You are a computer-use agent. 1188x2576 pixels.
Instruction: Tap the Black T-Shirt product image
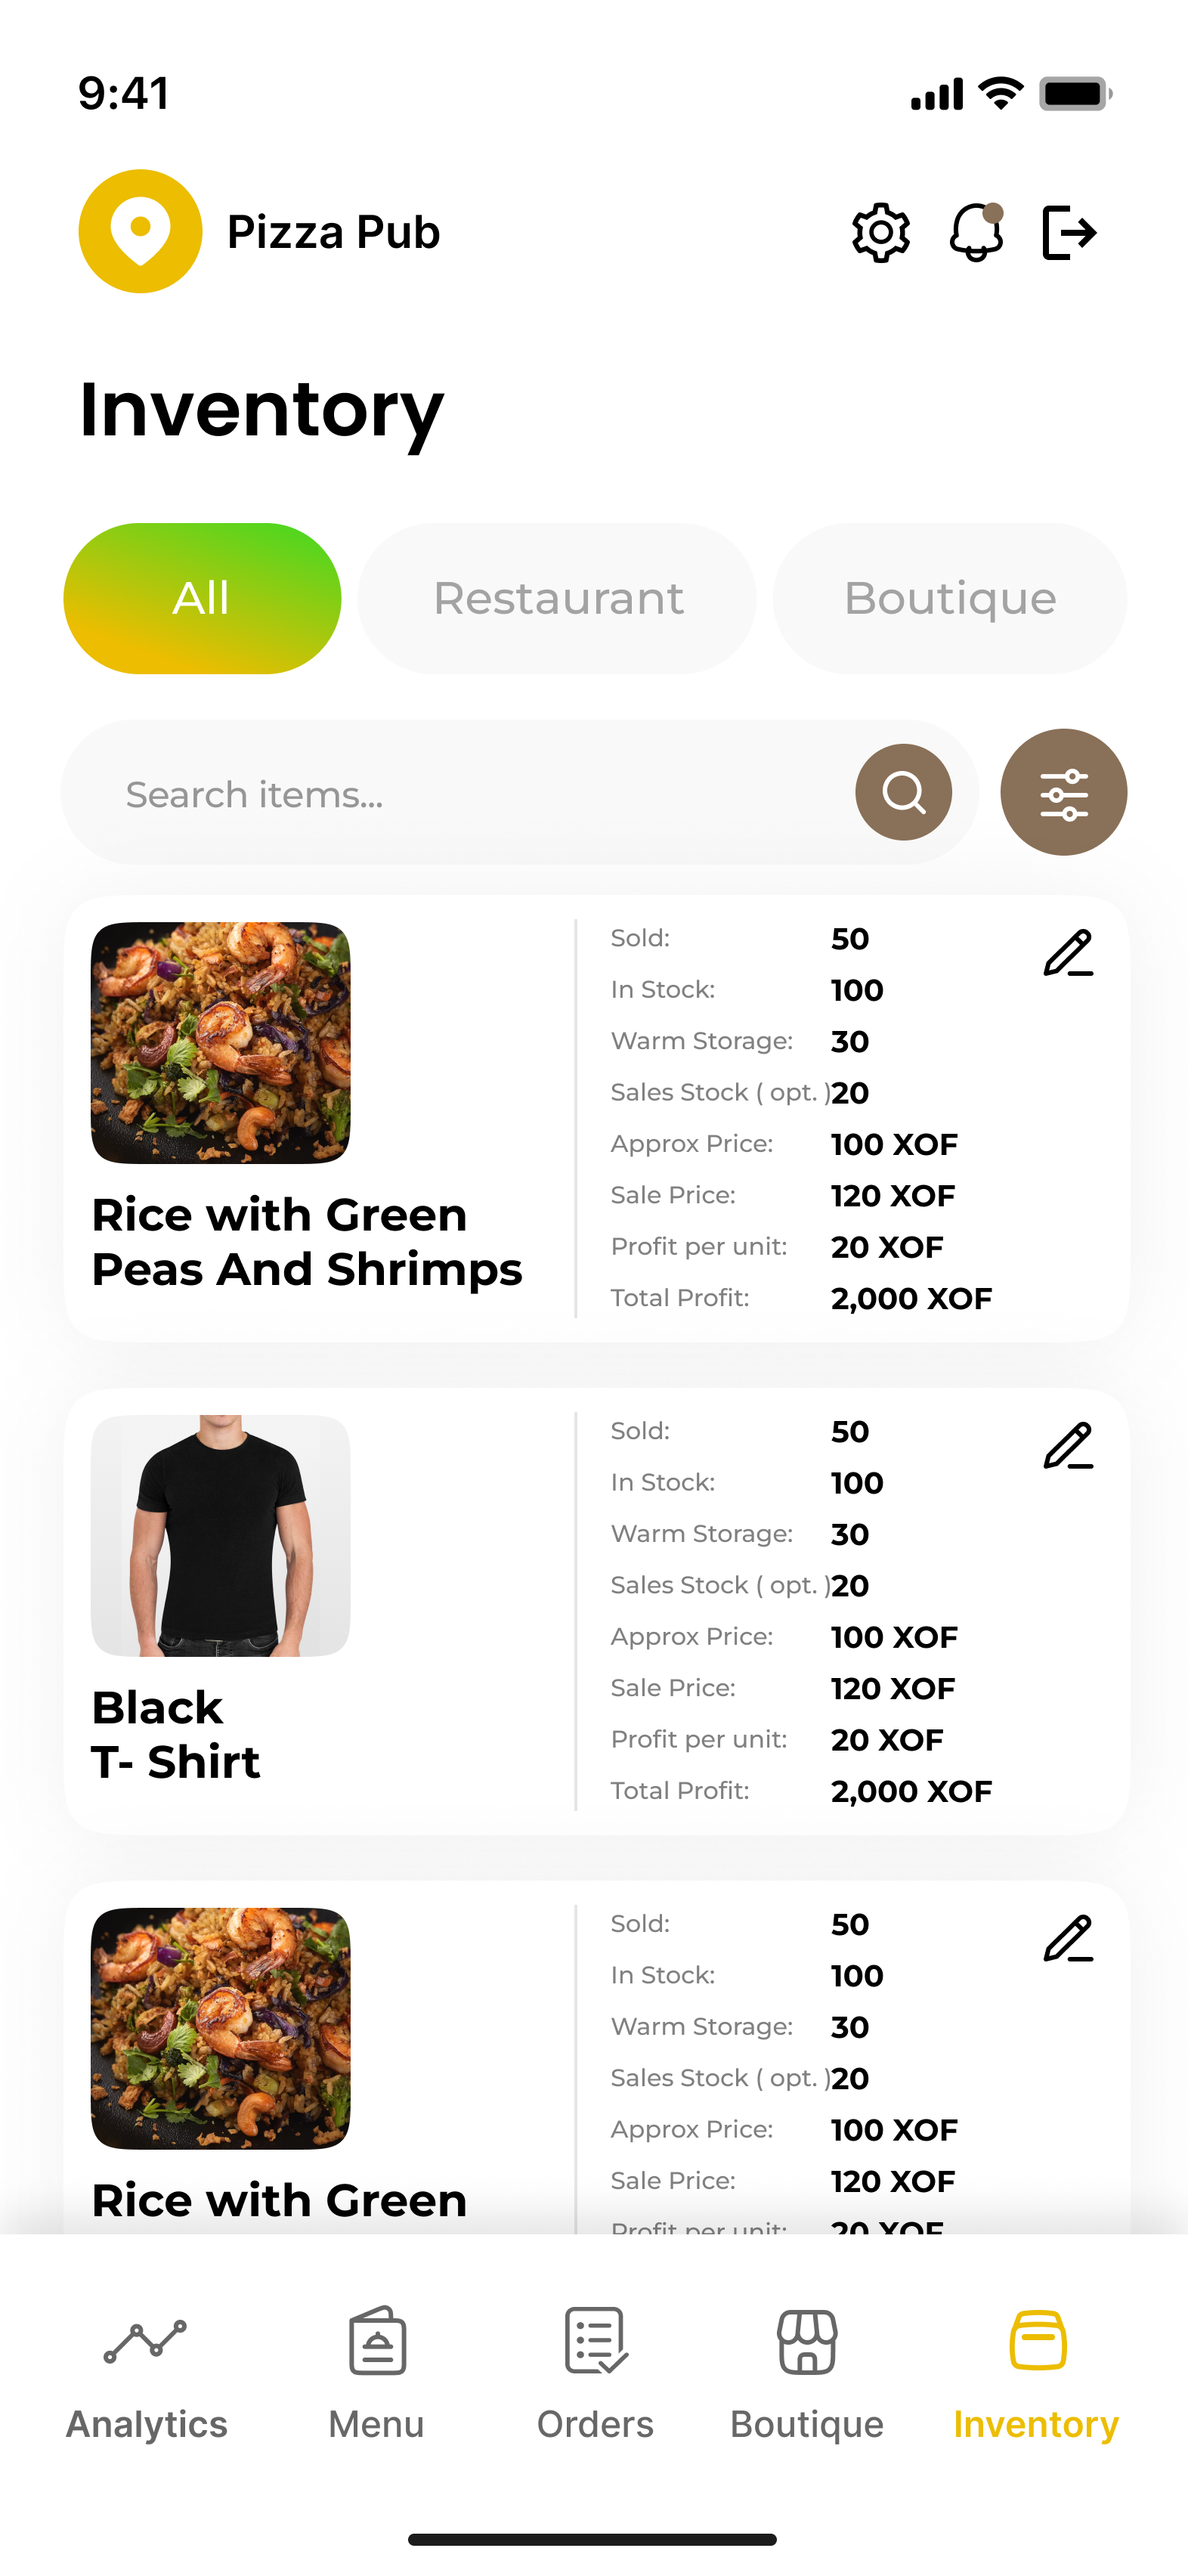(221, 1535)
